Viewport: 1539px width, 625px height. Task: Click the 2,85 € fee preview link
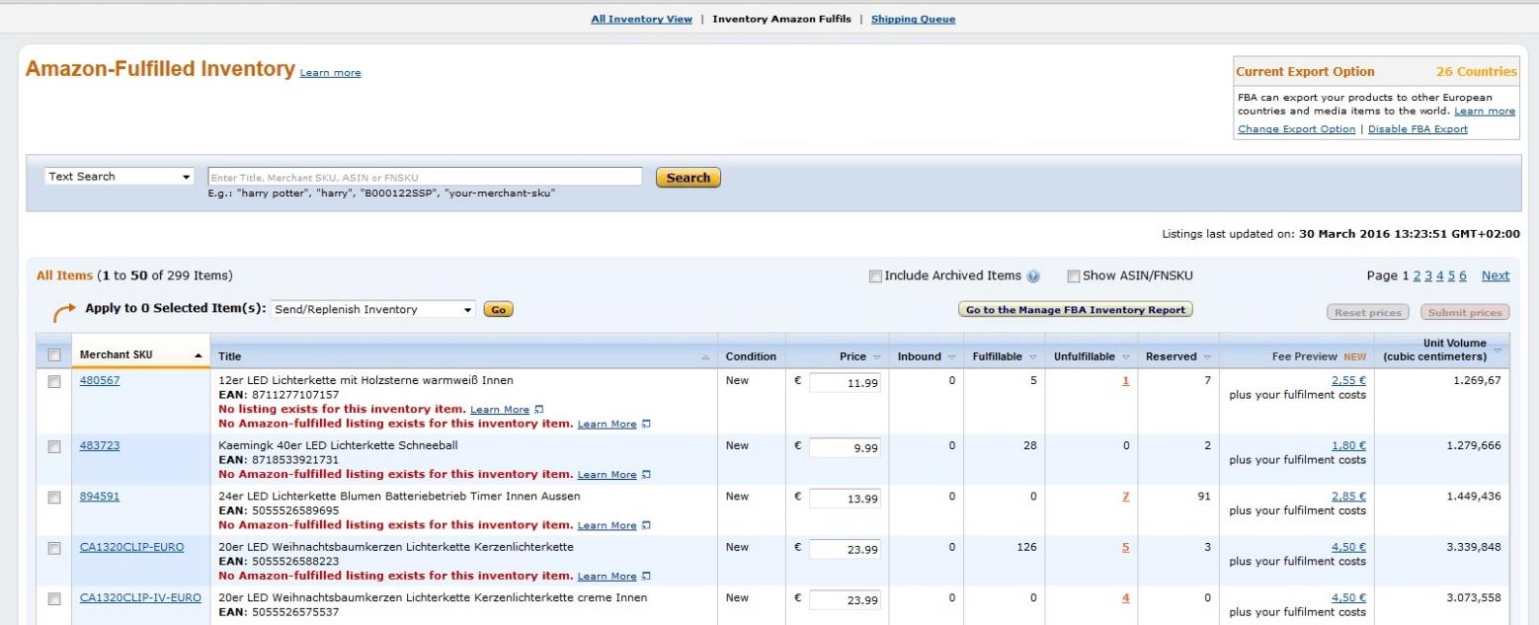[x=1349, y=496]
